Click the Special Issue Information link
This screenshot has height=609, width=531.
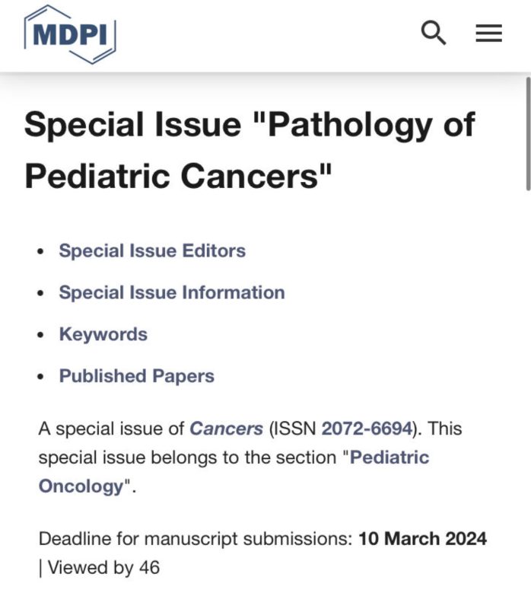(x=172, y=292)
